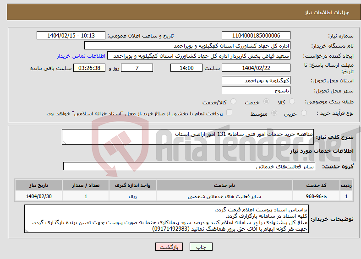Click the label ساعت باقی مانده
Screen dimensions: 361x259
pos(51,68)
